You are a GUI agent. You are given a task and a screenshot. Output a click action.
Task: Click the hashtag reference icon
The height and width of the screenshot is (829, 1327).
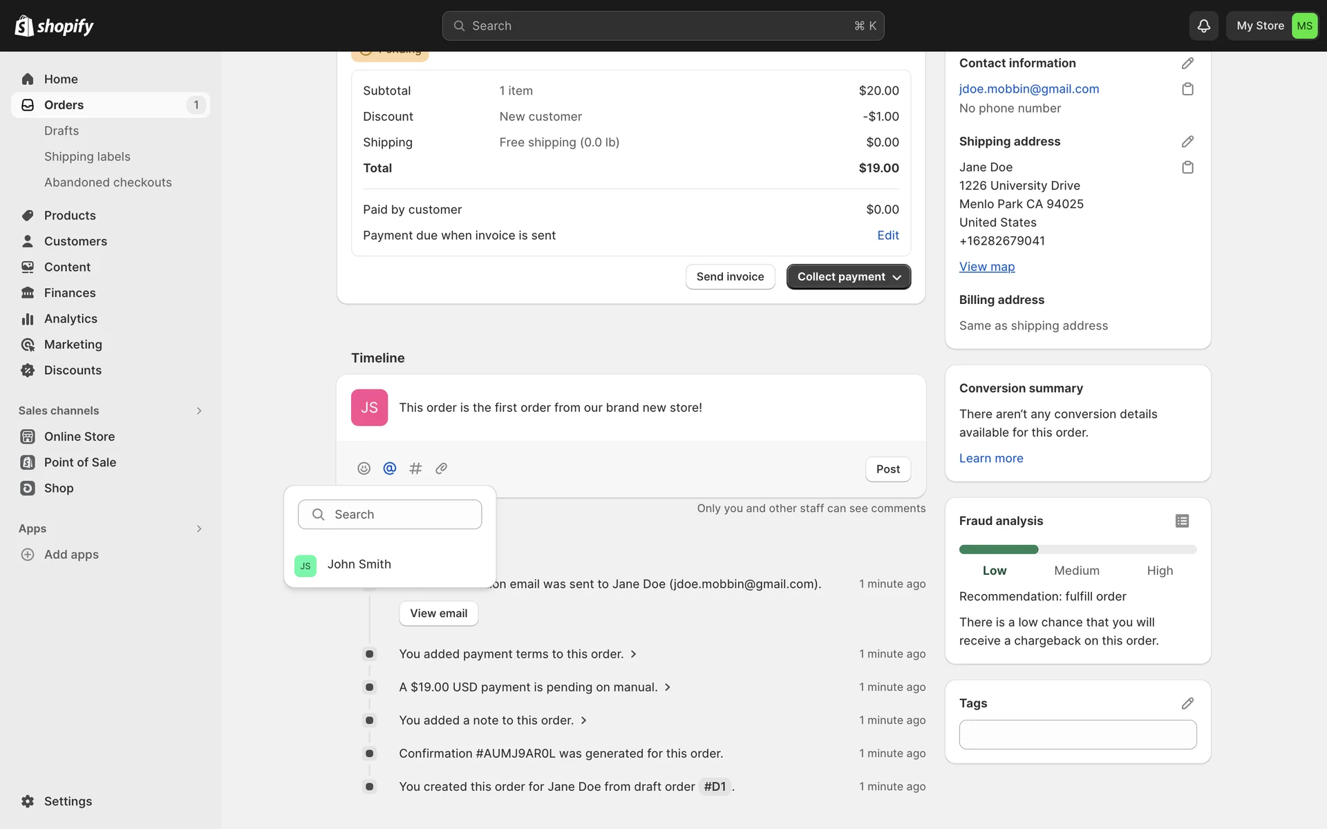pyautogui.click(x=415, y=468)
